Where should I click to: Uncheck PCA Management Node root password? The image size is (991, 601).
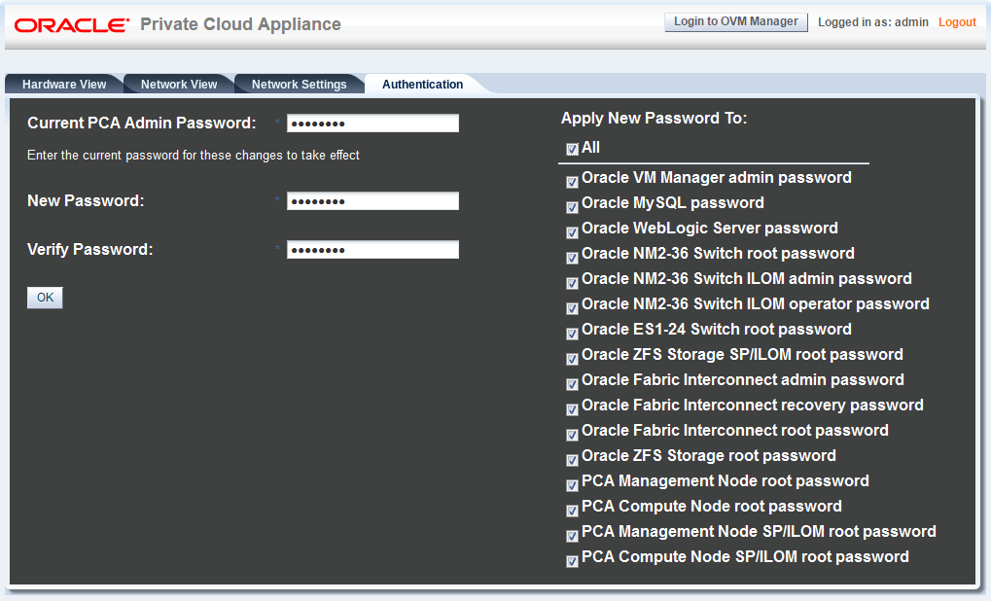pos(573,485)
